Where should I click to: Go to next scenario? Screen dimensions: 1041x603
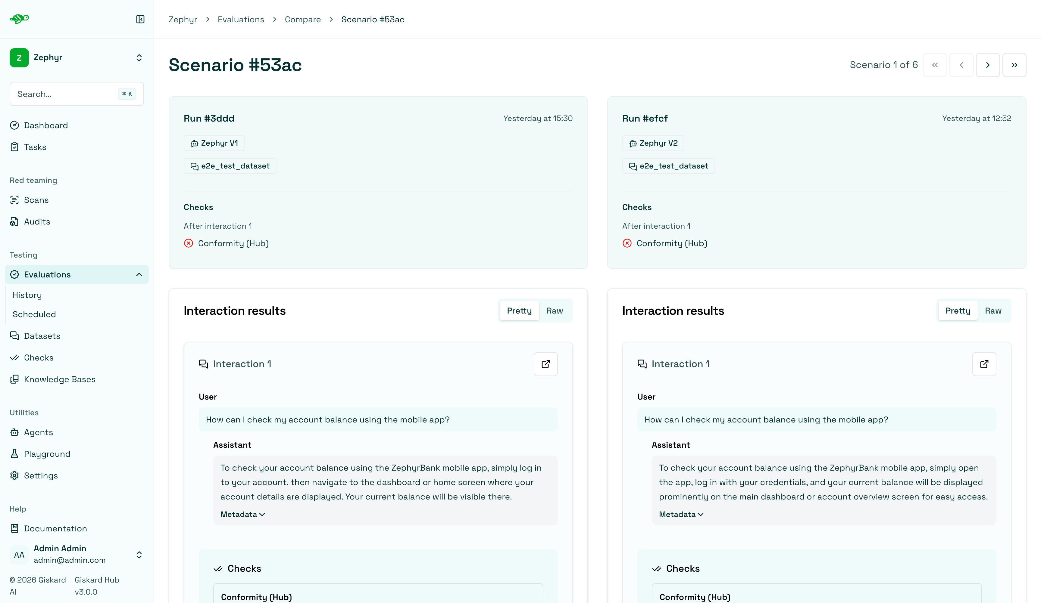tap(988, 65)
